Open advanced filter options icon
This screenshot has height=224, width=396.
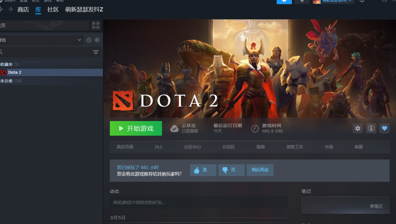(x=96, y=52)
